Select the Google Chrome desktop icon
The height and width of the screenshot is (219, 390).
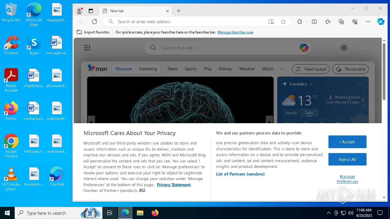click(11, 146)
